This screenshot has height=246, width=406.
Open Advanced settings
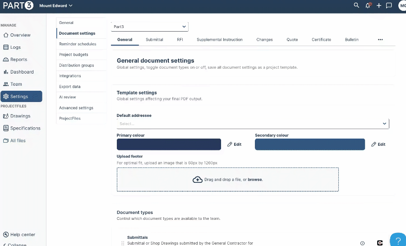(x=81, y=108)
